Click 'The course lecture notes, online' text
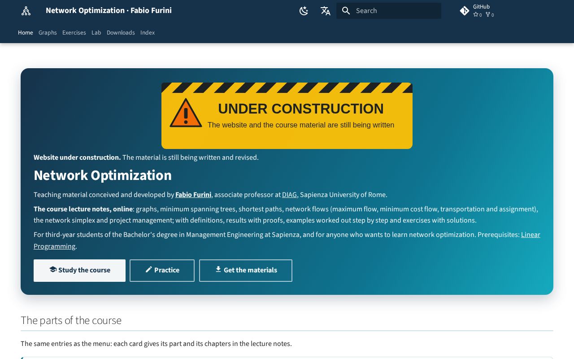This screenshot has width=574, height=359. pyautogui.click(x=83, y=209)
